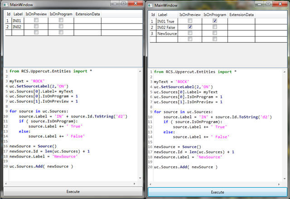Click left MainWindow title bar icon
This screenshot has width=290, height=199.
coord(6,5)
